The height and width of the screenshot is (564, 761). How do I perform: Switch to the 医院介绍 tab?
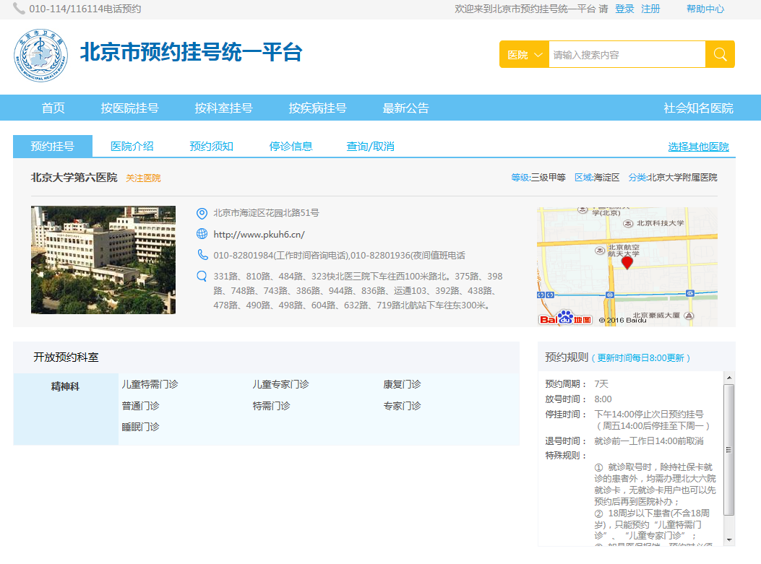coord(132,146)
